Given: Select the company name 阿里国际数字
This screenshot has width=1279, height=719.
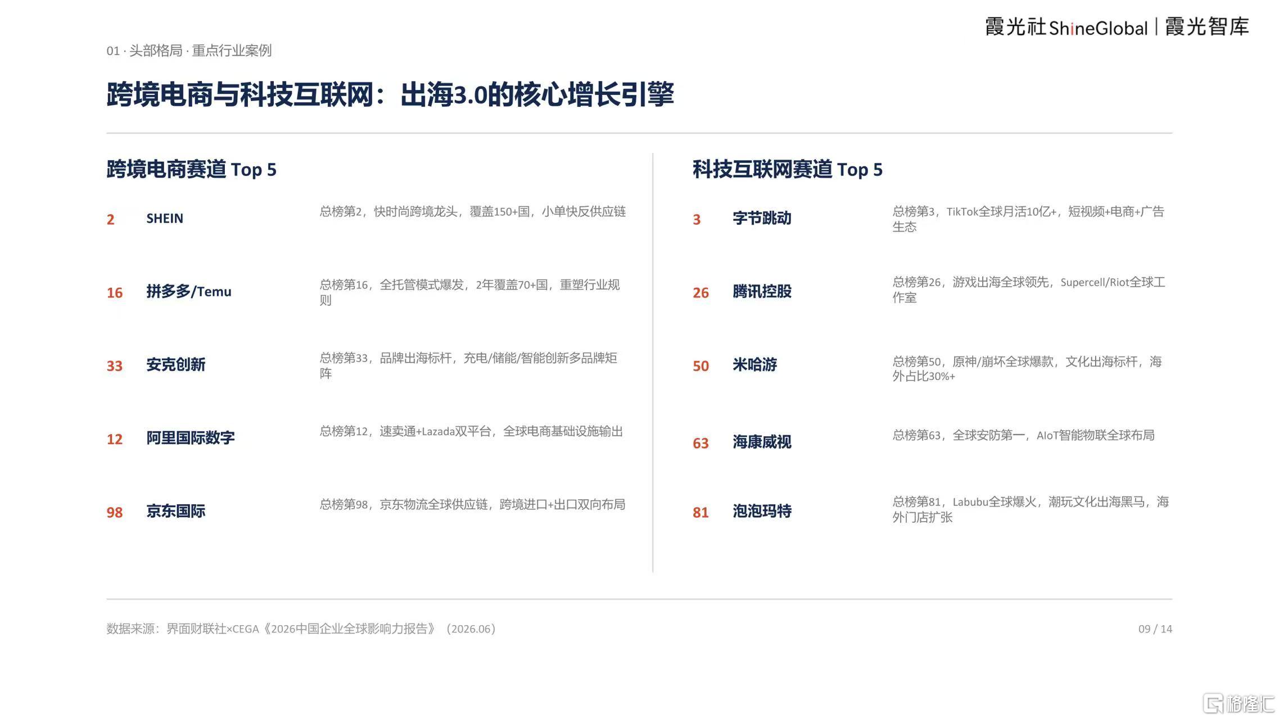Looking at the screenshot, I should (x=191, y=437).
